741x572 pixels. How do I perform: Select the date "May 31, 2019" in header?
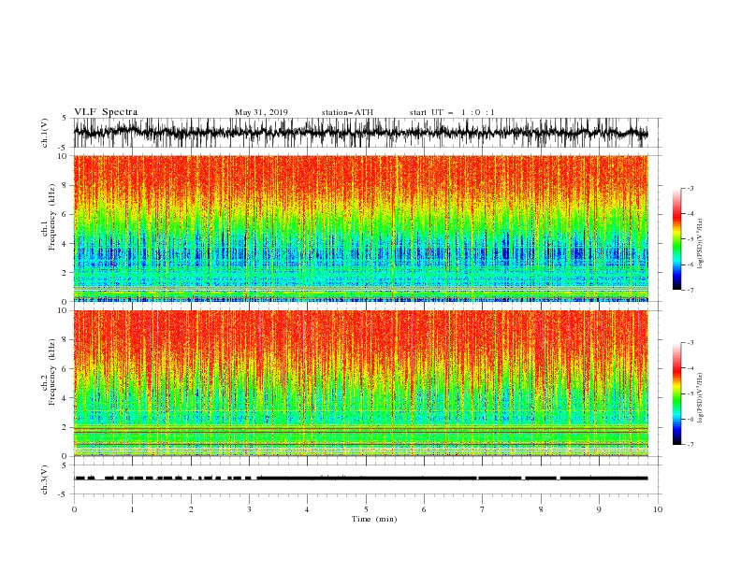coord(261,112)
